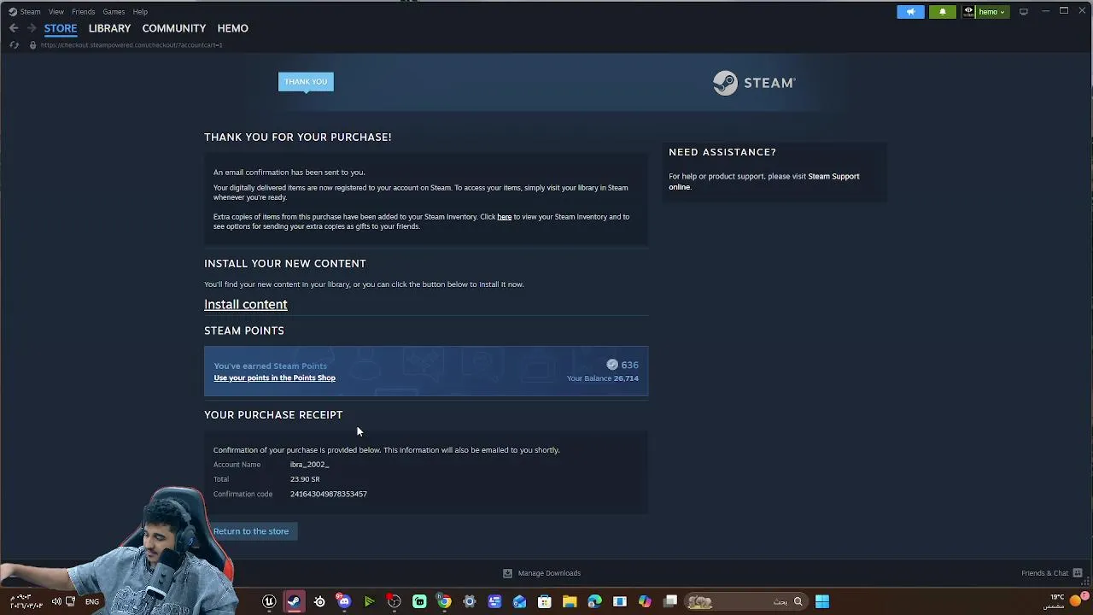The height and width of the screenshot is (615, 1093).
Task: Click the Manage Downloads label
Action: 549,573
